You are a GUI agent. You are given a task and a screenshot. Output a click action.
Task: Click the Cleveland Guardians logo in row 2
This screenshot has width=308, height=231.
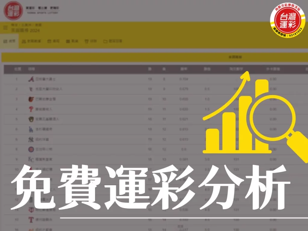click(x=31, y=89)
